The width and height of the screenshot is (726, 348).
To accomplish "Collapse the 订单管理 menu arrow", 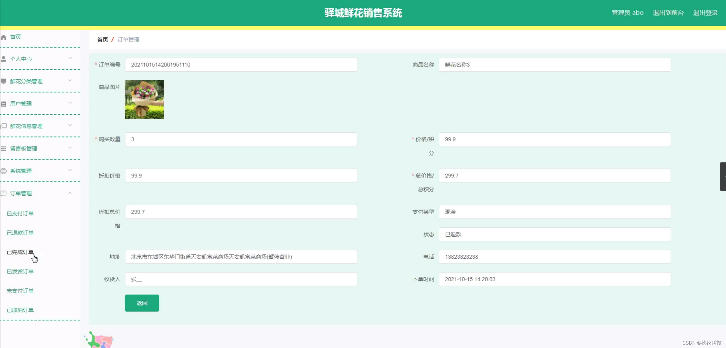I will [70, 193].
